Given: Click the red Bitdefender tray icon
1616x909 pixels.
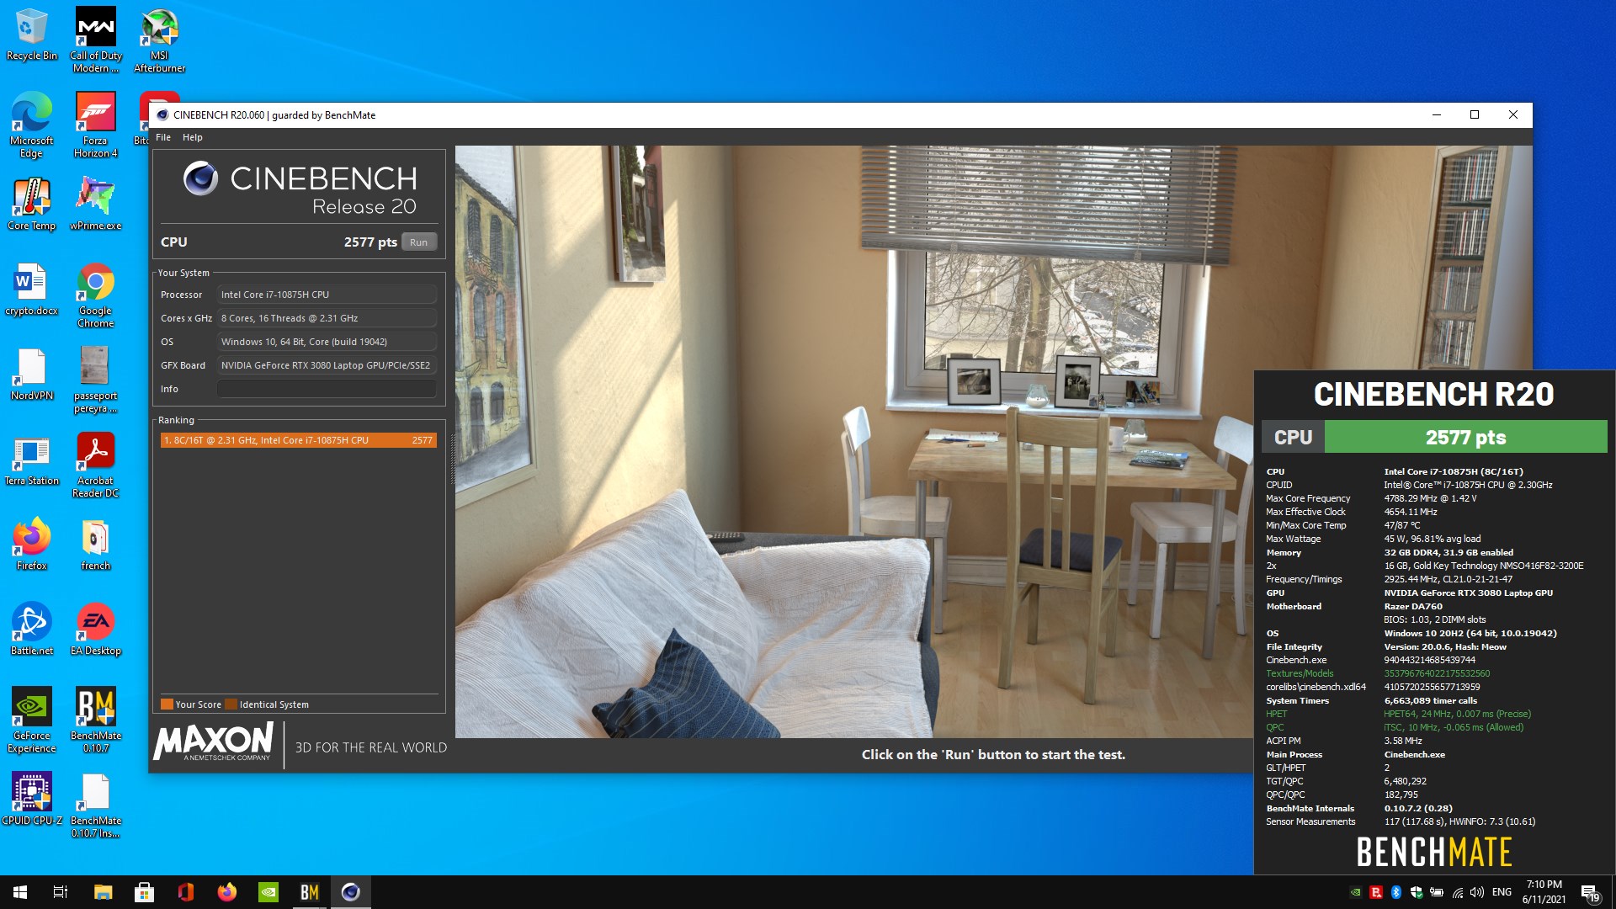Looking at the screenshot, I should (x=1375, y=892).
